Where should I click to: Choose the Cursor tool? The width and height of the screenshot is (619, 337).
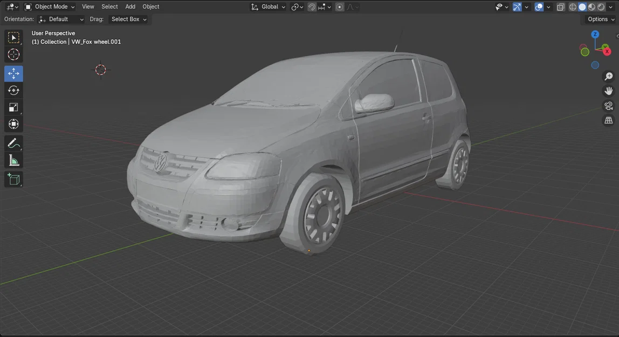[x=13, y=54]
